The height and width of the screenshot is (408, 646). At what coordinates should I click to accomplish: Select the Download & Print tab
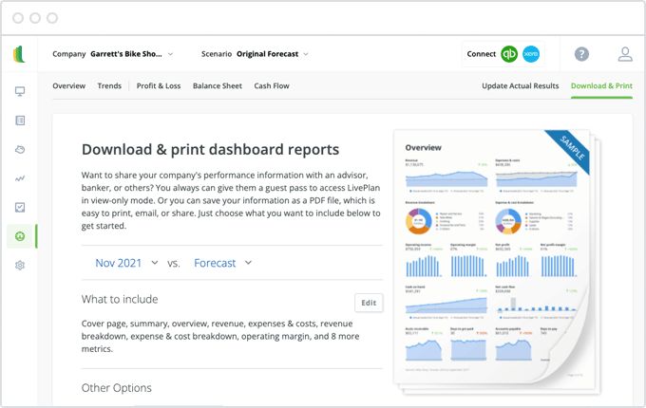click(x=601, y=86)
